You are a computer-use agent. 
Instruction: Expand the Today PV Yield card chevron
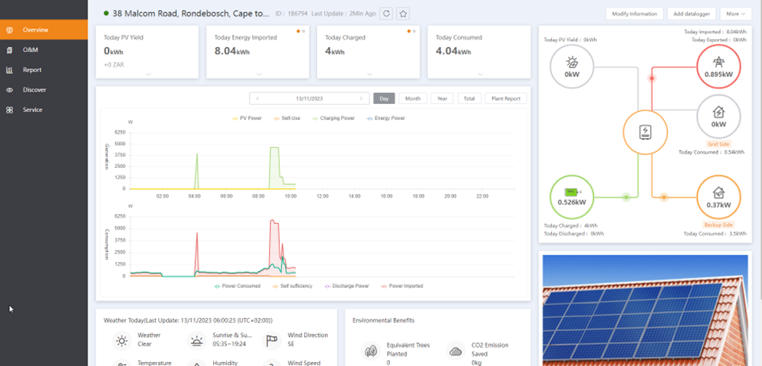(148, 74)
